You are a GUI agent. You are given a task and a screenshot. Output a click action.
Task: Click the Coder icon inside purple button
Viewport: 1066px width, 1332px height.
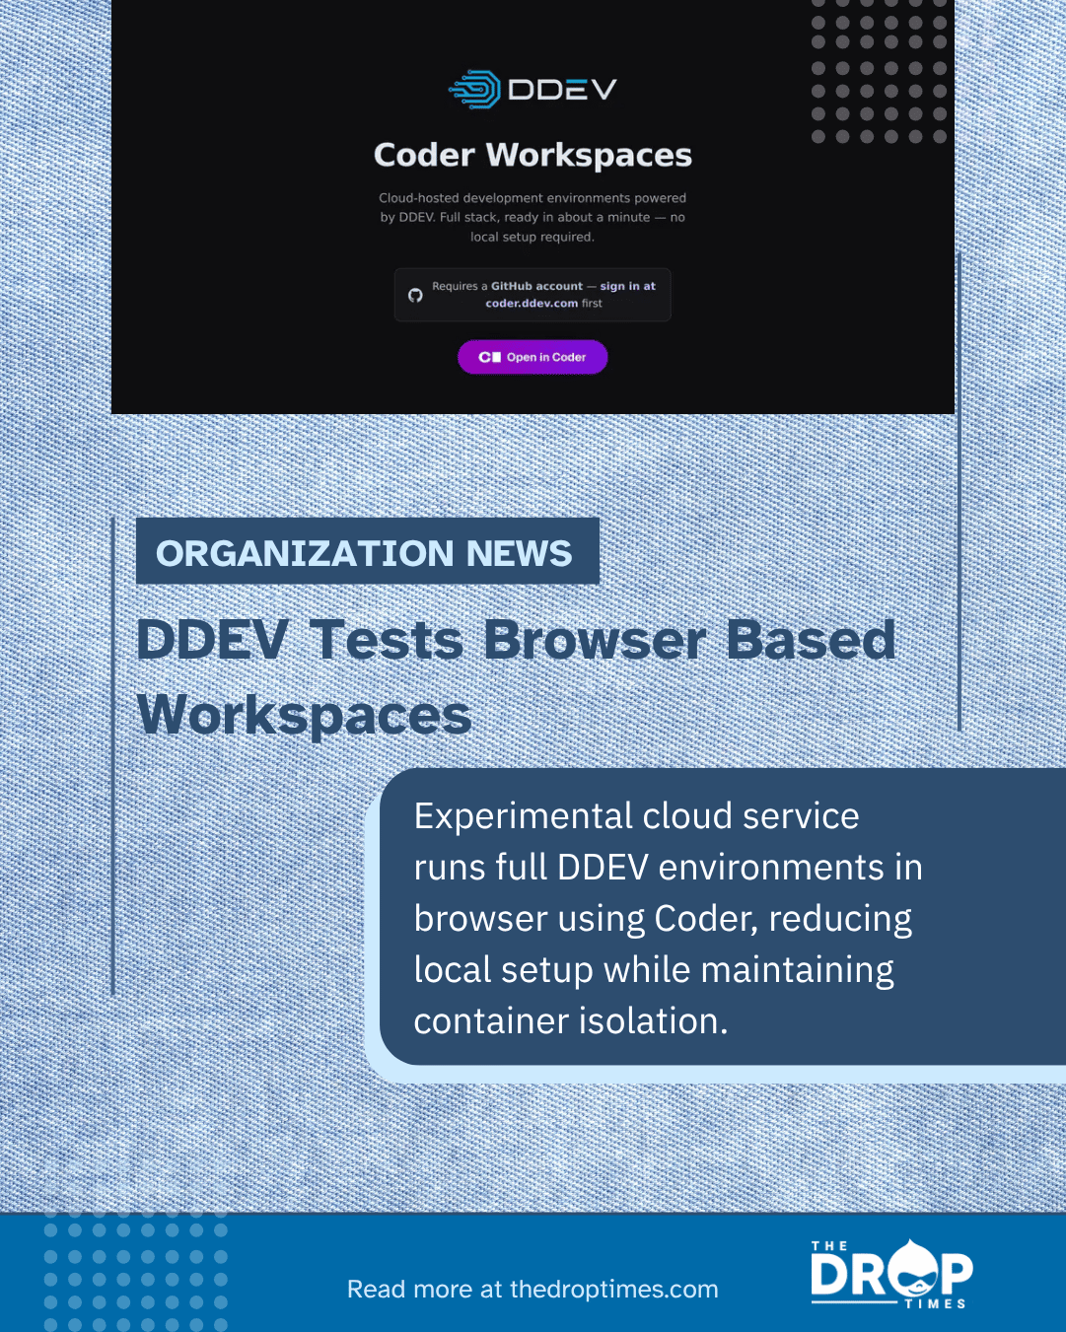click(490, 357)
